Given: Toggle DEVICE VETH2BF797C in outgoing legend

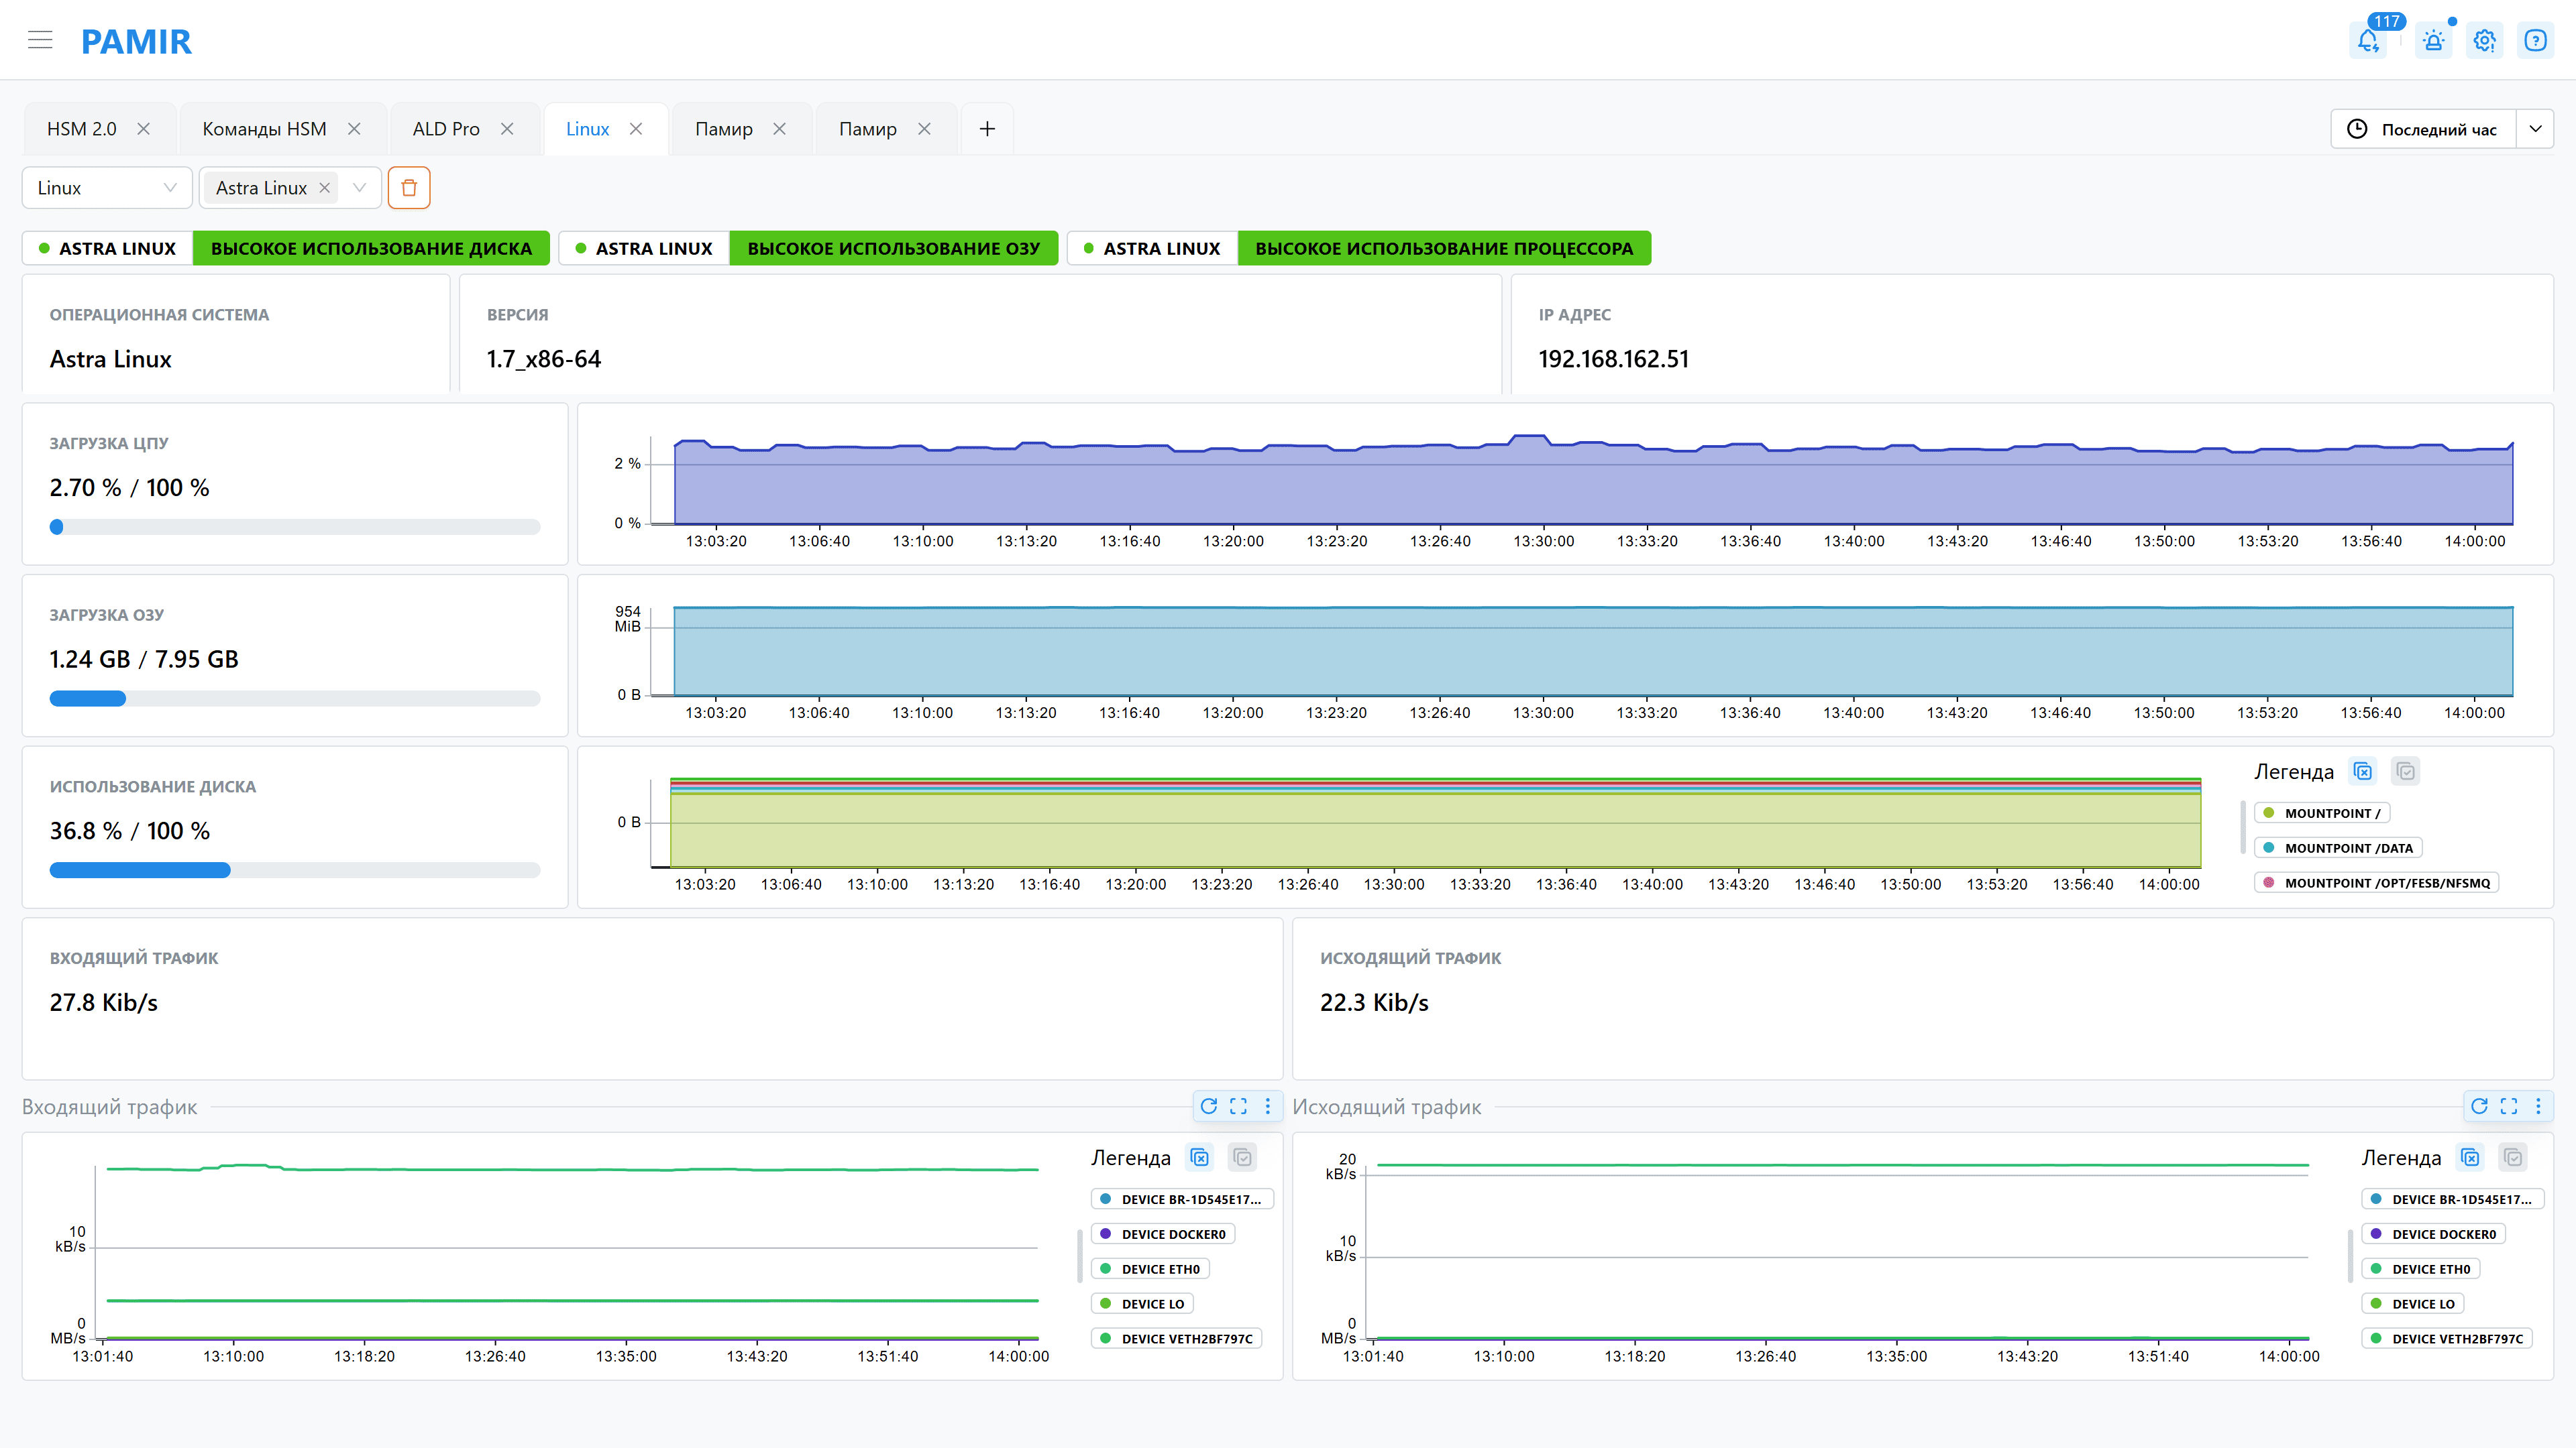Looking at the screenshot, I should pyautogui.click(x=2447, y=1339).
